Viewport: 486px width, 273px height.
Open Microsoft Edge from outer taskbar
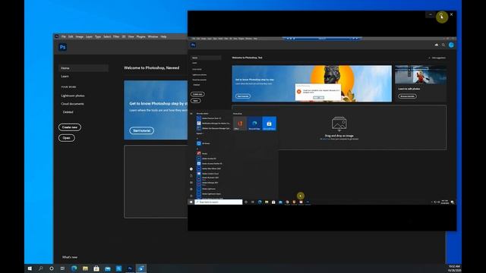(x=74, y=268)
